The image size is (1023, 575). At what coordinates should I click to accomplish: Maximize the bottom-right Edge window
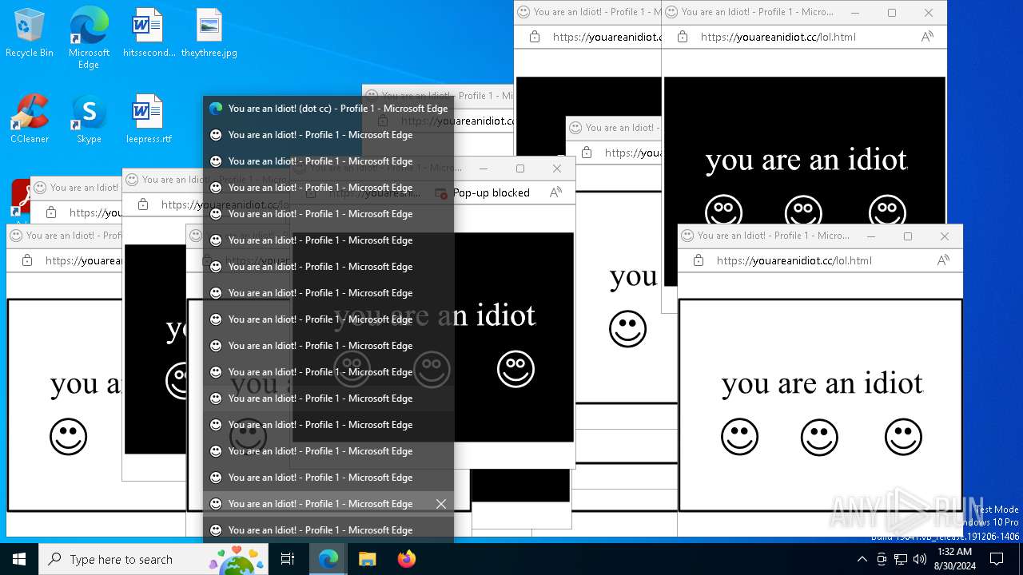tap(908, 236)
